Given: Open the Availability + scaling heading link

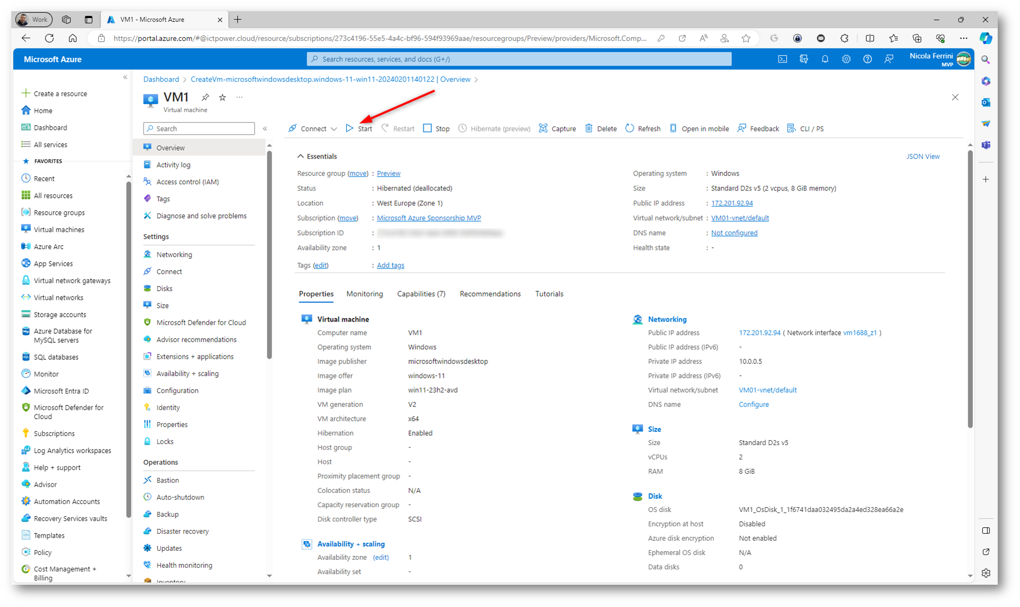Looking at the screenshot, I should coord(351,544).
